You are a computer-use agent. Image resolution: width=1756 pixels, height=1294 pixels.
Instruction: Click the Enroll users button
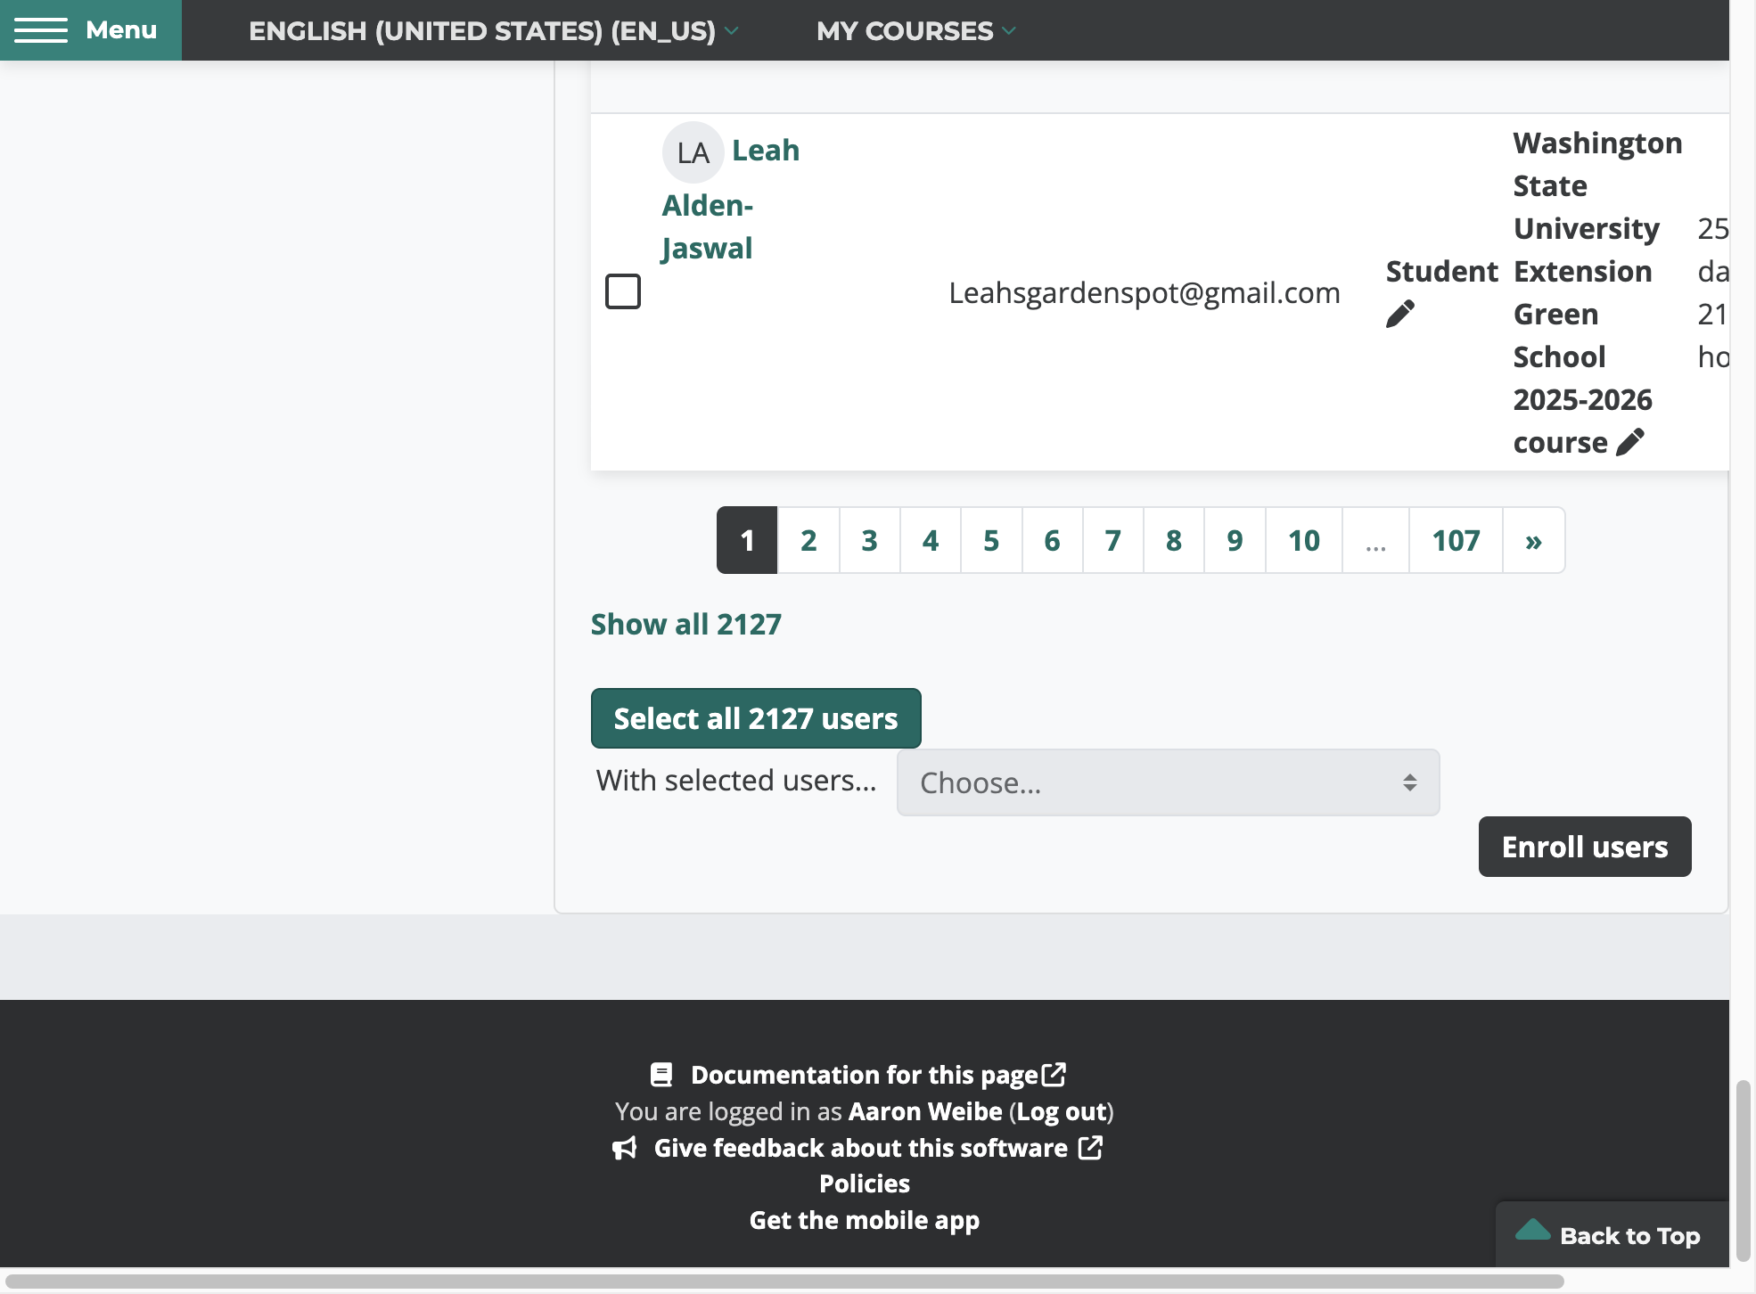pyautogui.click(x=1585, y=847)
